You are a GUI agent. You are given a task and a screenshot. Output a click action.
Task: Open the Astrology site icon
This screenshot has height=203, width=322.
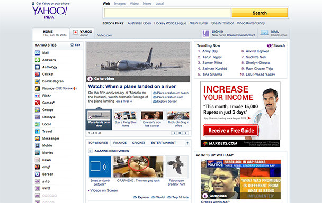click(x=37, y=67)
